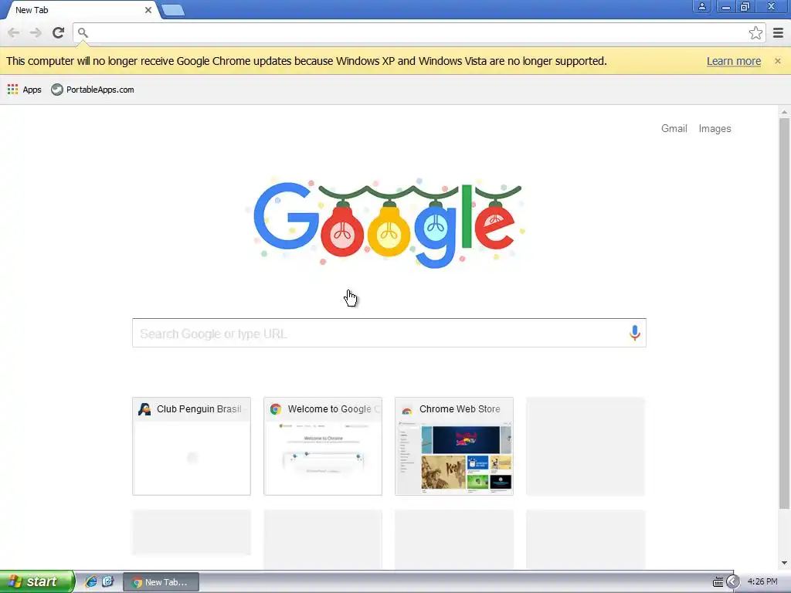The height and width of the screenshot is (593, 791).
Task: Click the Welcome to Google Chrome favicon
Action: coord(276,409)
